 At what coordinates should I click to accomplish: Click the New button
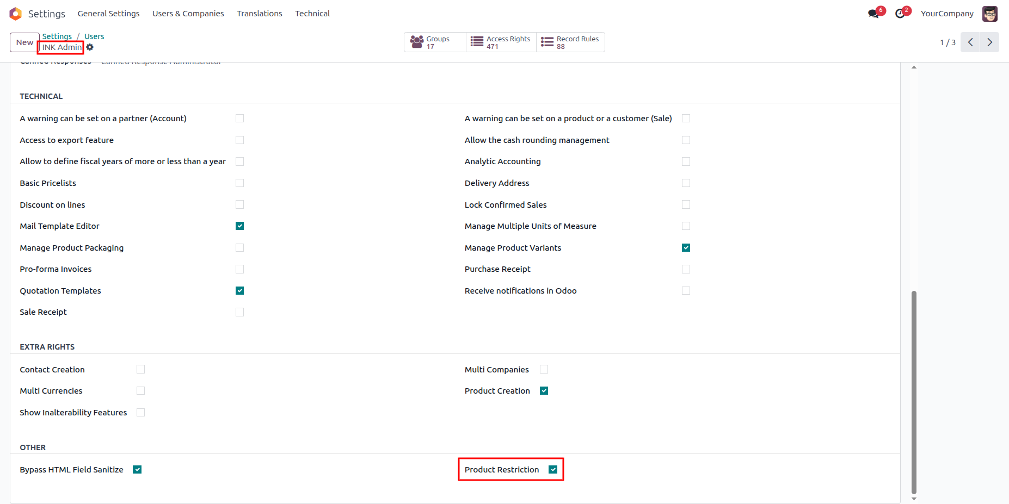click(24, 42)
